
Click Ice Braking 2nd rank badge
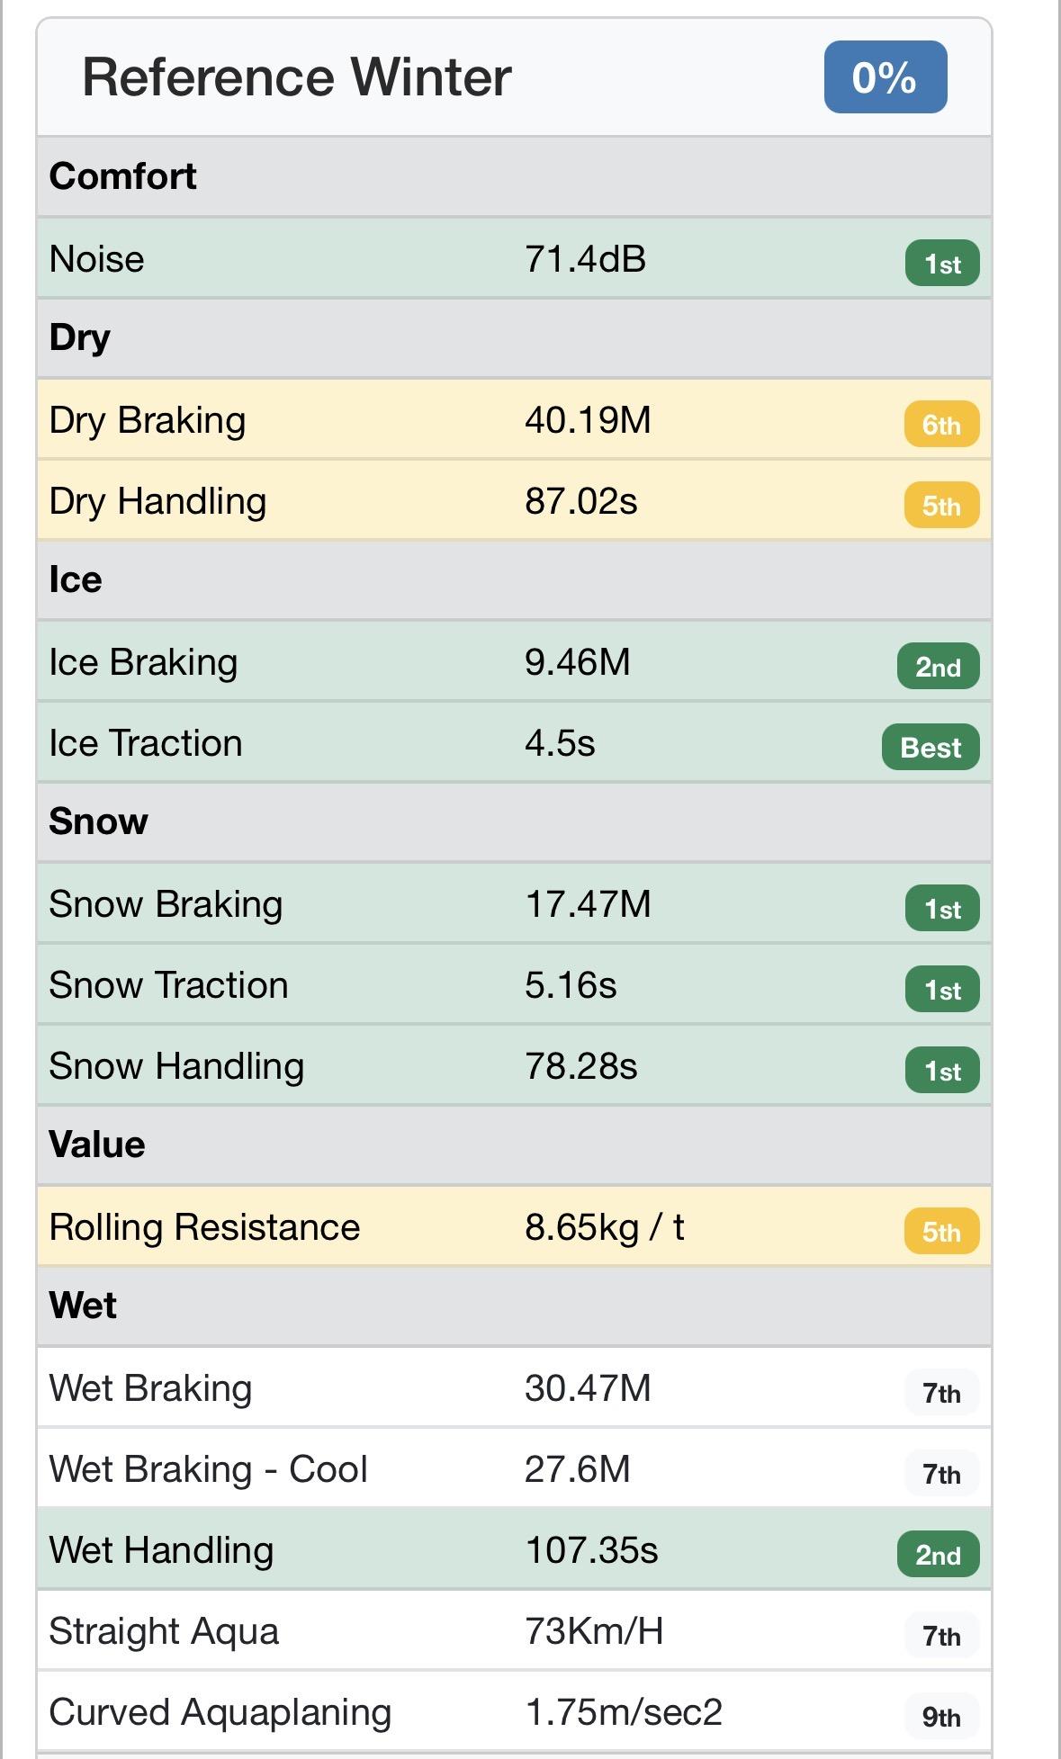click(938, 667)
